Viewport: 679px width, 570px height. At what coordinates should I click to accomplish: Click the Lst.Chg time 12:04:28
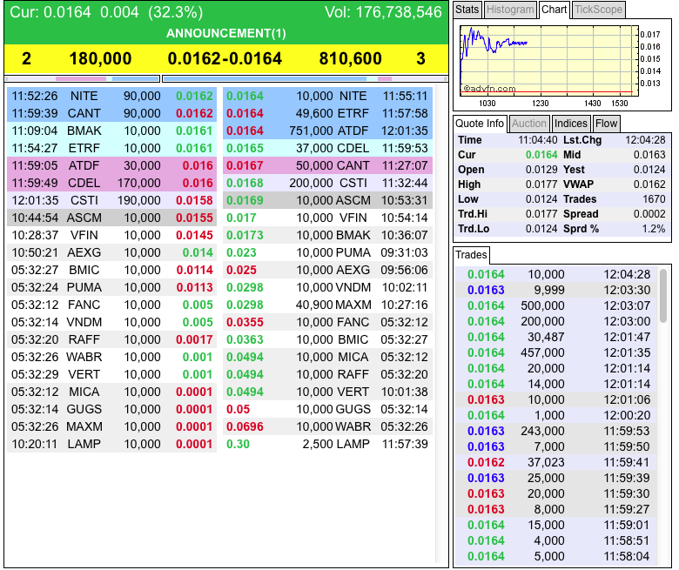click(x=645, y=140)
